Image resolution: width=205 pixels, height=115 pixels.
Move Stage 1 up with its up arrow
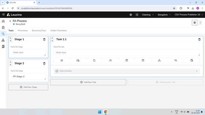click(x=11, y=38)
